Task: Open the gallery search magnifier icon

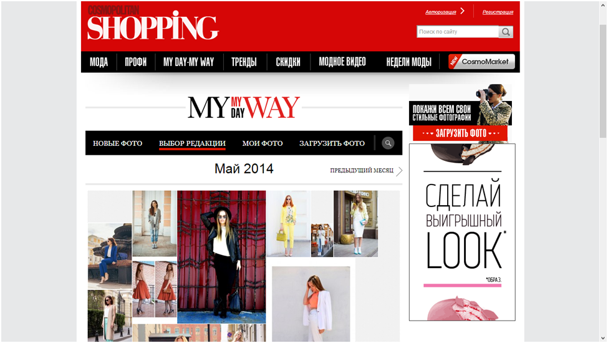Action: click(x=388, y=143)
